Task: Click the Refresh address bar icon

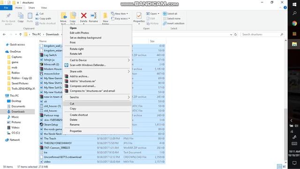Action: point(235,34)
